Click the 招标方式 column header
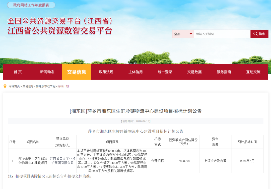The height and width of the screenshot is (189, 271). (157, 142)
